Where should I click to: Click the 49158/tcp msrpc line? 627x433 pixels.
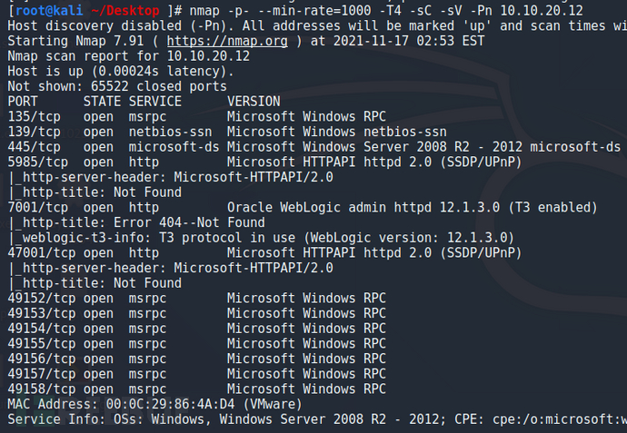(197, 389)
